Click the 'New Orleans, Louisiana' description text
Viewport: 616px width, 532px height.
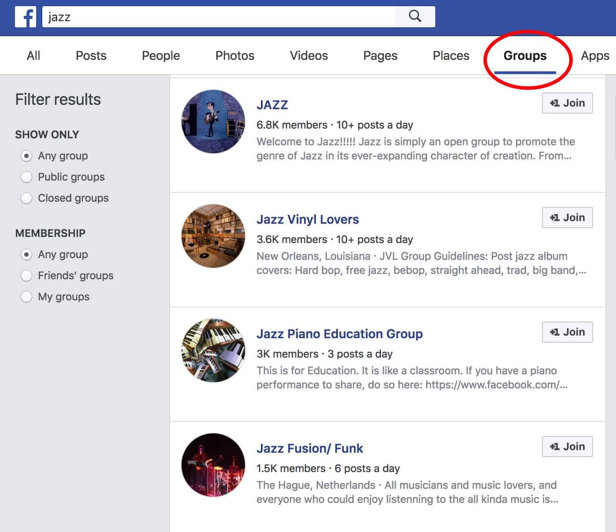421,263
